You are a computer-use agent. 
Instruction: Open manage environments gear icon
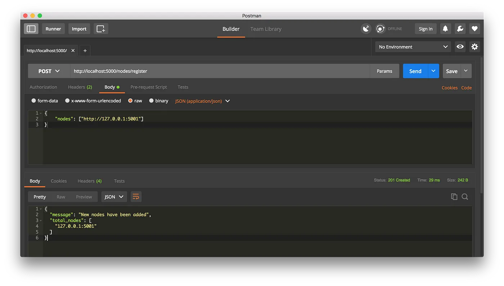[x=474, y=47]
